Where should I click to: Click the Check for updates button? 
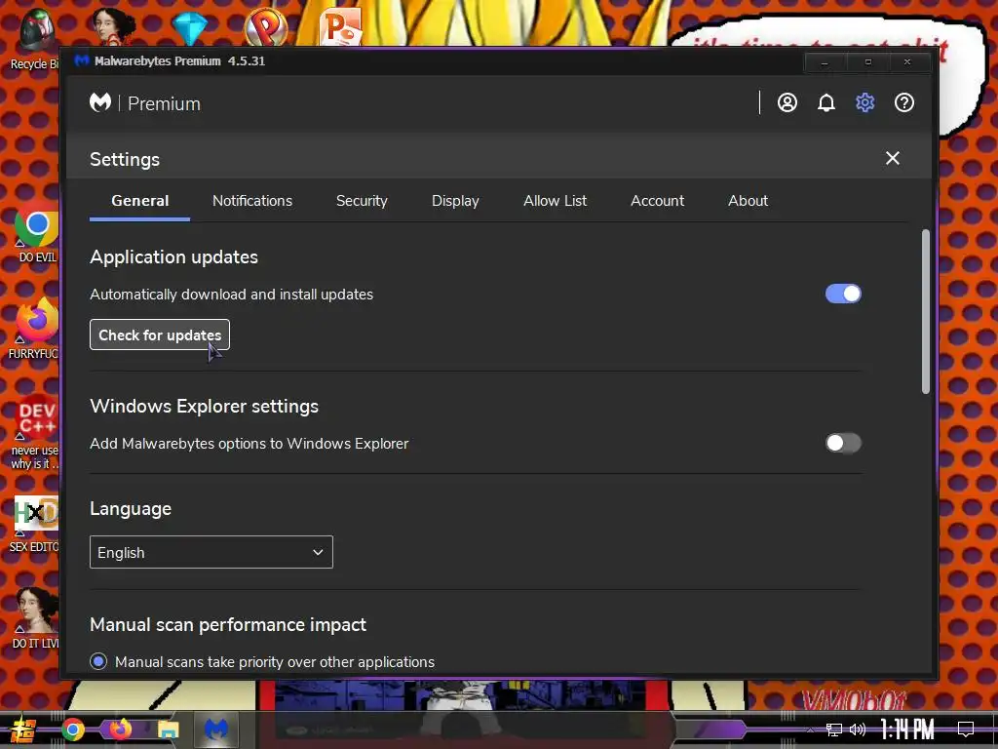click(x=160, y=335)
